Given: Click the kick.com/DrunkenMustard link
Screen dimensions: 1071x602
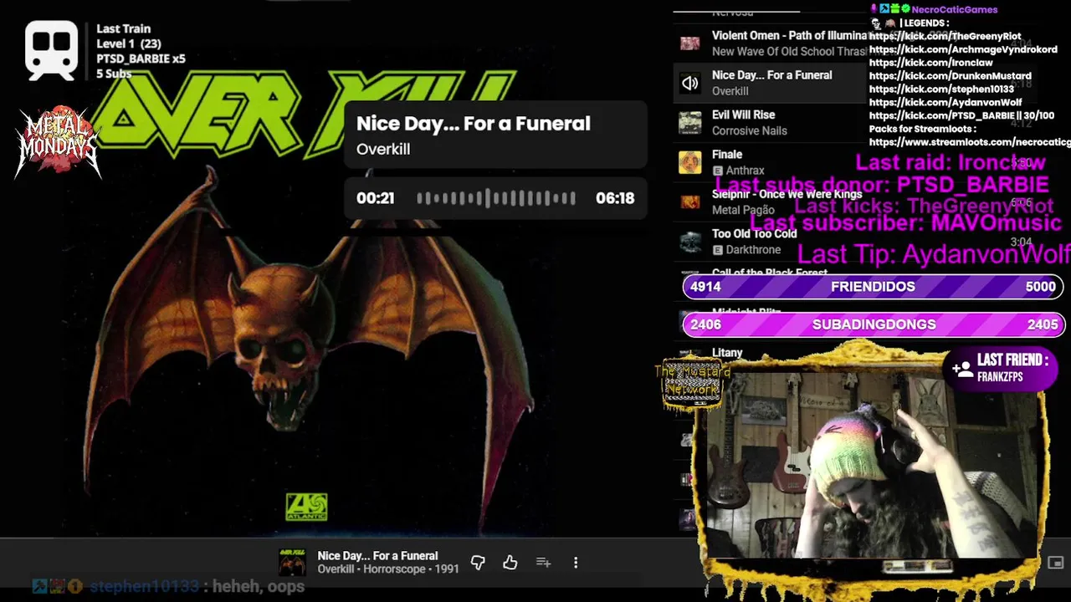Looking at the screenshot, I should 950,76.
